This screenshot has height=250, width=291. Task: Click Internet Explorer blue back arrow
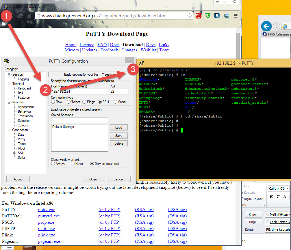266,26
